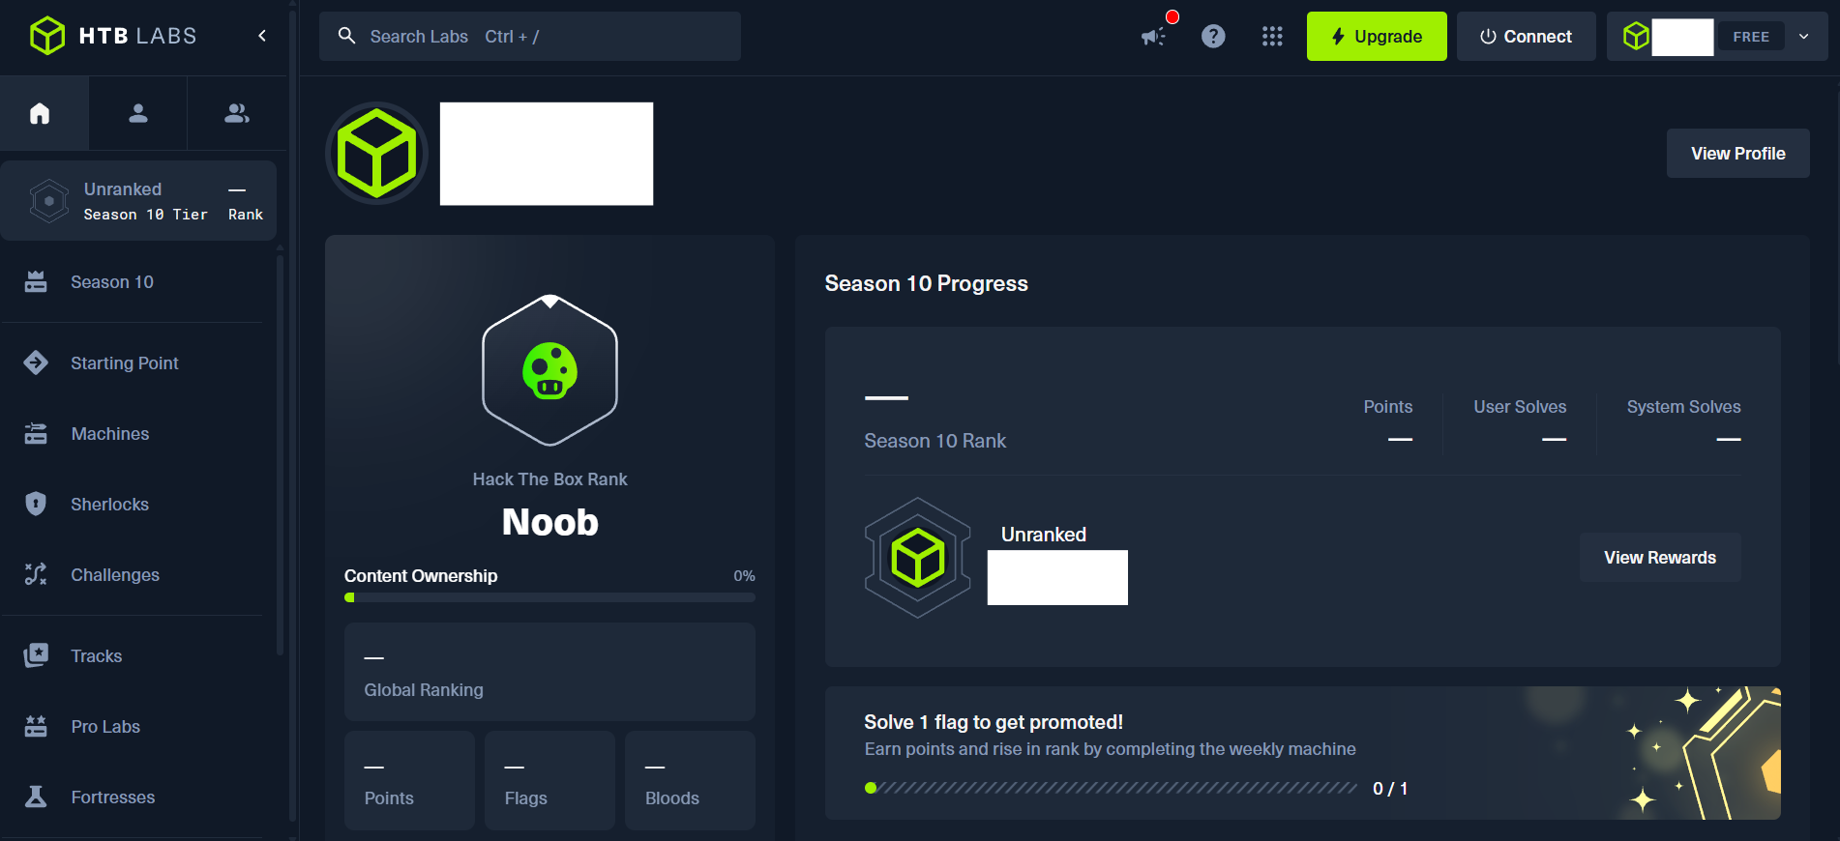Viewport: 1840px width, 841px height.
Task: Open the Bloods stat card
Action: [x=690, y=780]
